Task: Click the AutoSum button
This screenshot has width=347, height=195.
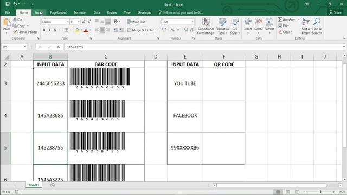Action: (287, 19)
